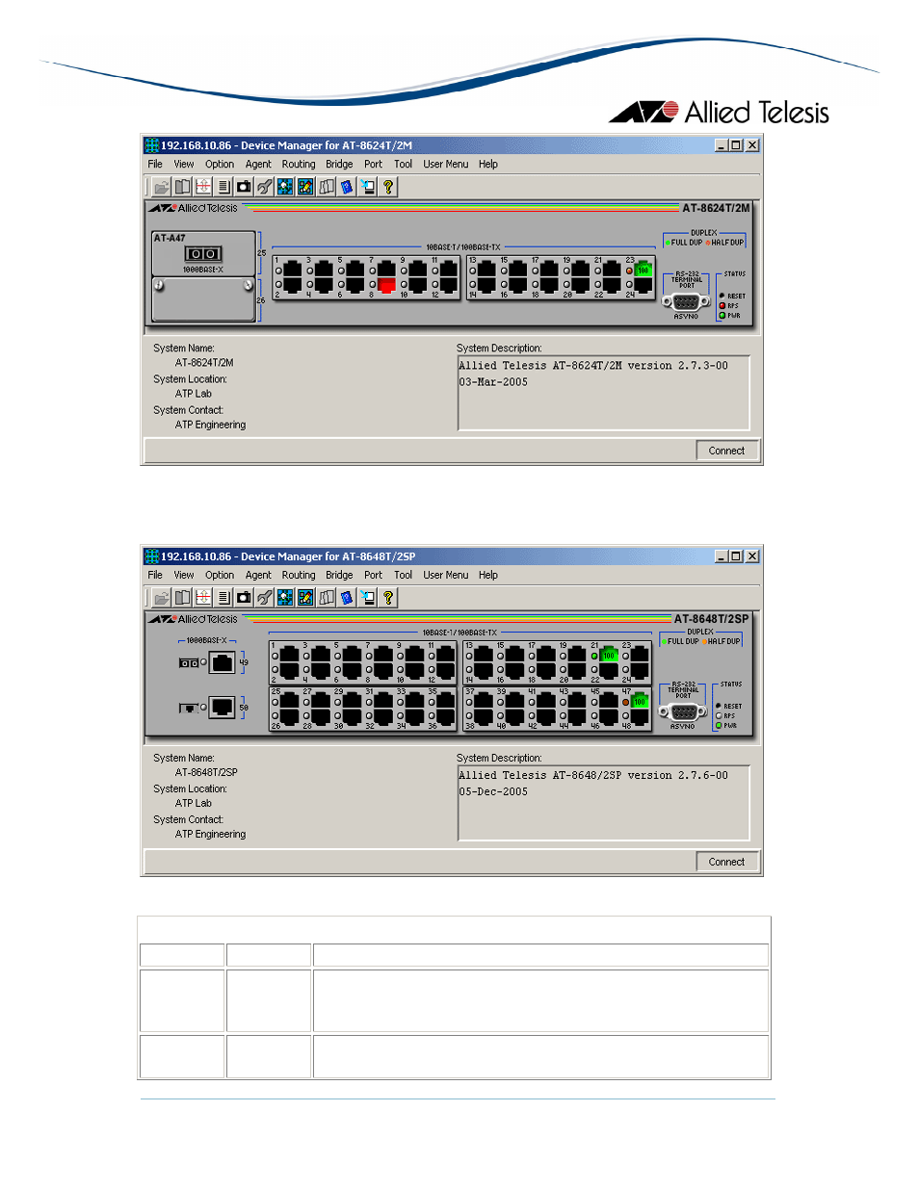Click Connect in the AT-8624T/2M window
The width and height of the screenshot is (919, 1189).
(x=726, y=451)
